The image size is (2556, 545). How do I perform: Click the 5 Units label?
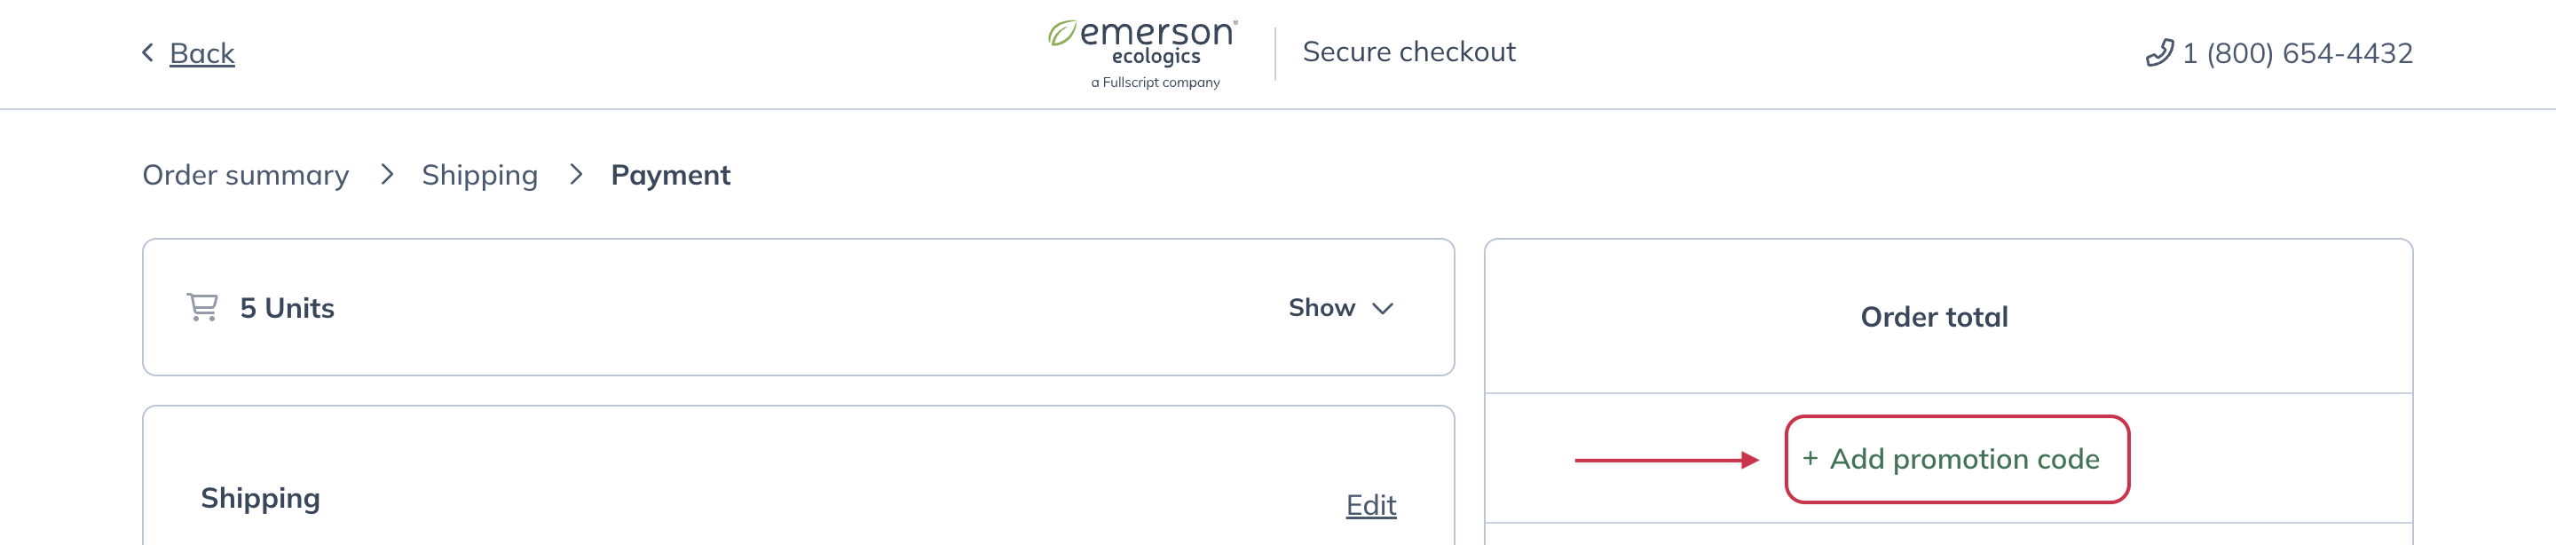pyautogui.click(x=287, y=309)
